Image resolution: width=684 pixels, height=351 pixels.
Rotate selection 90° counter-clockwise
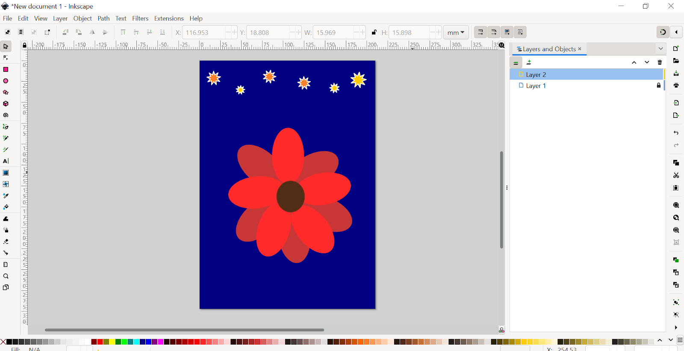(65, 32)
